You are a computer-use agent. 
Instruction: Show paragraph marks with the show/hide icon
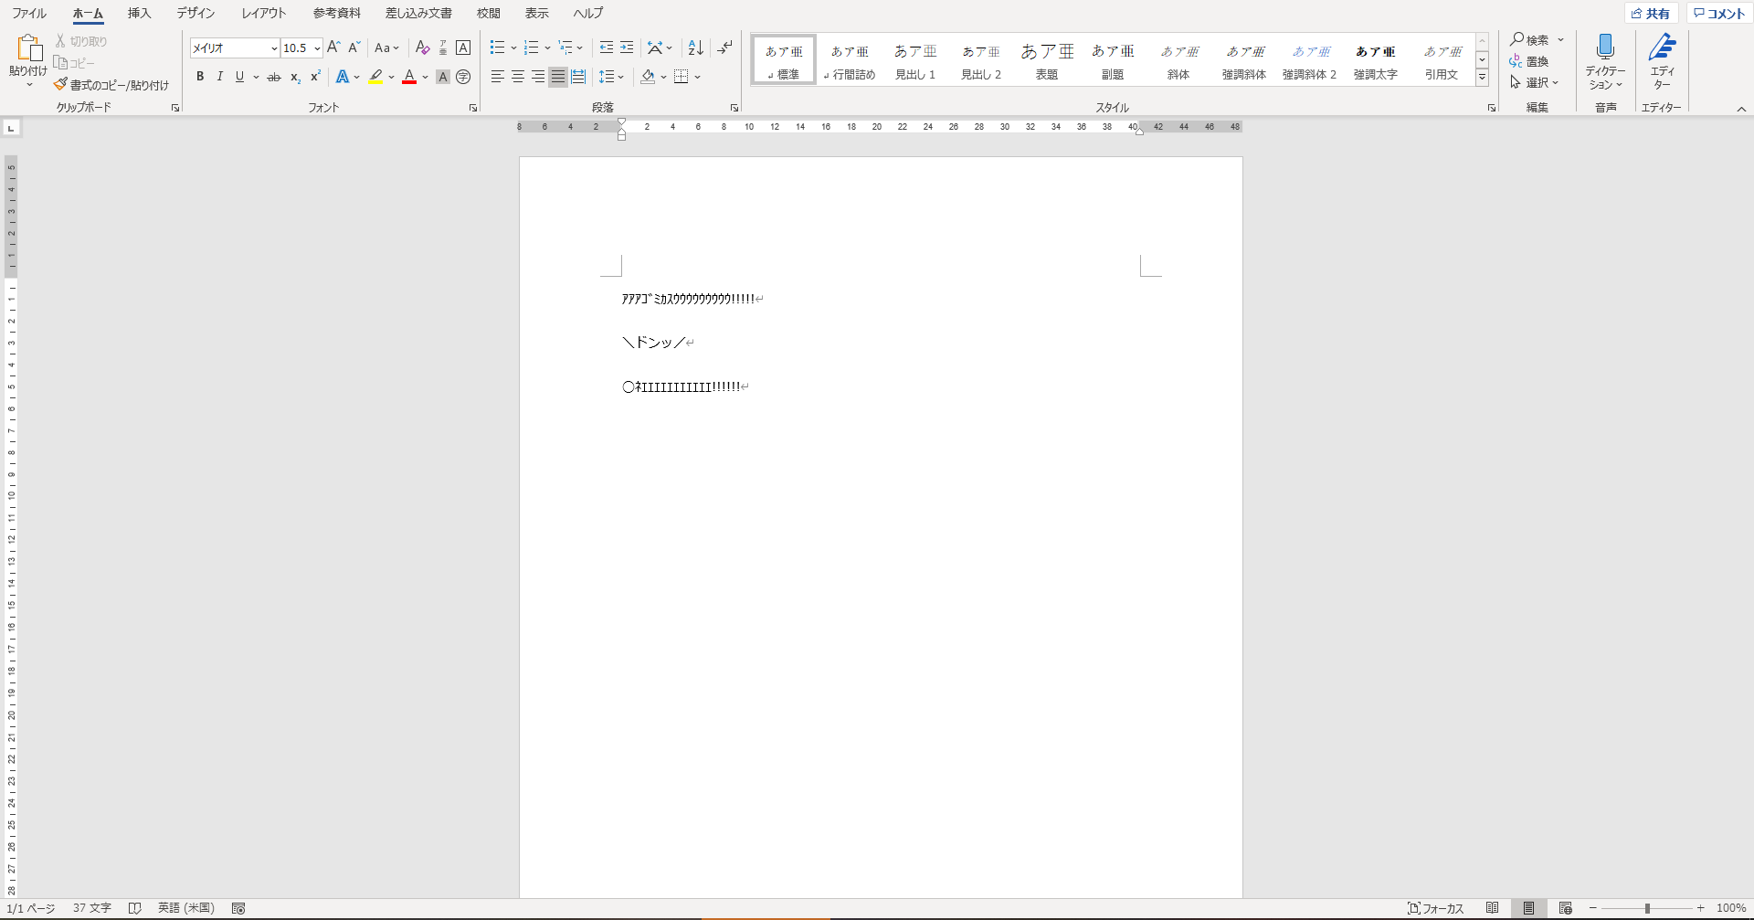pyautogui.click(x=724, y=48)
